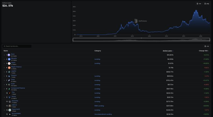Click the Kamino protocol logo
Viewport: 213px width, 117px height.
tap(9, 76)
